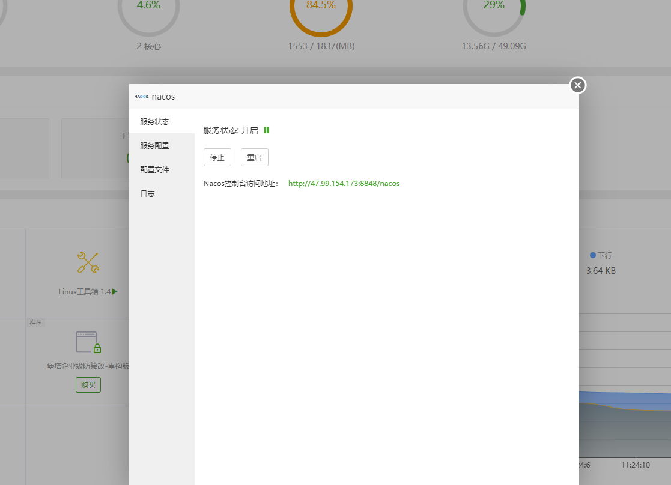671x485 pixels.
Task: Restart nacos with the 重启 button
Action: (255, 157)
